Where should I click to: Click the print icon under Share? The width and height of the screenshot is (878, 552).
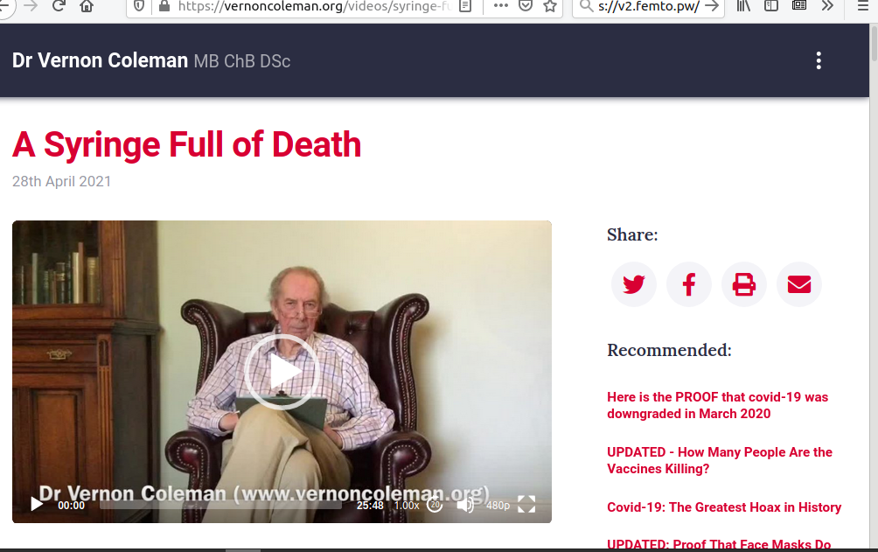(x=743, y=284)
